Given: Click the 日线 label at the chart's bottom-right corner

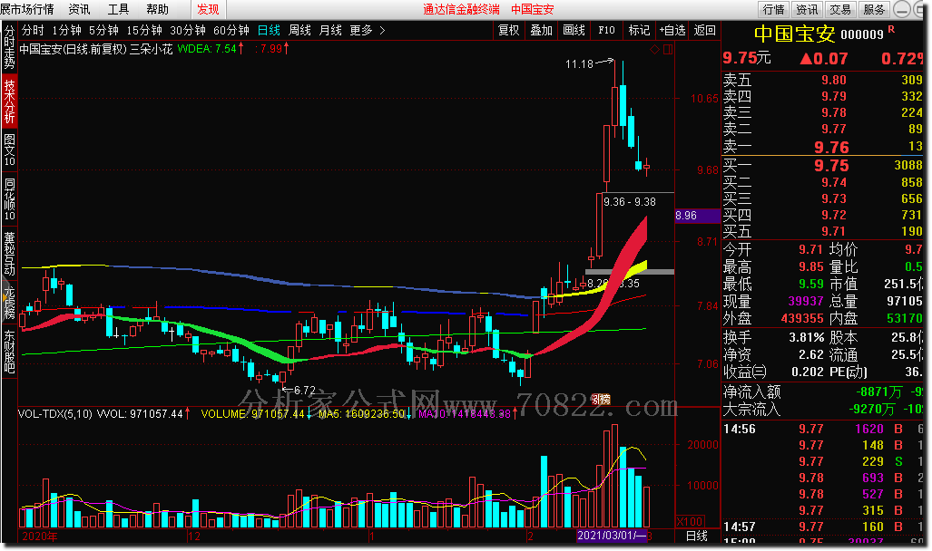Looking at the screenshot, I should pyautogui.click(x=697, y=536).
